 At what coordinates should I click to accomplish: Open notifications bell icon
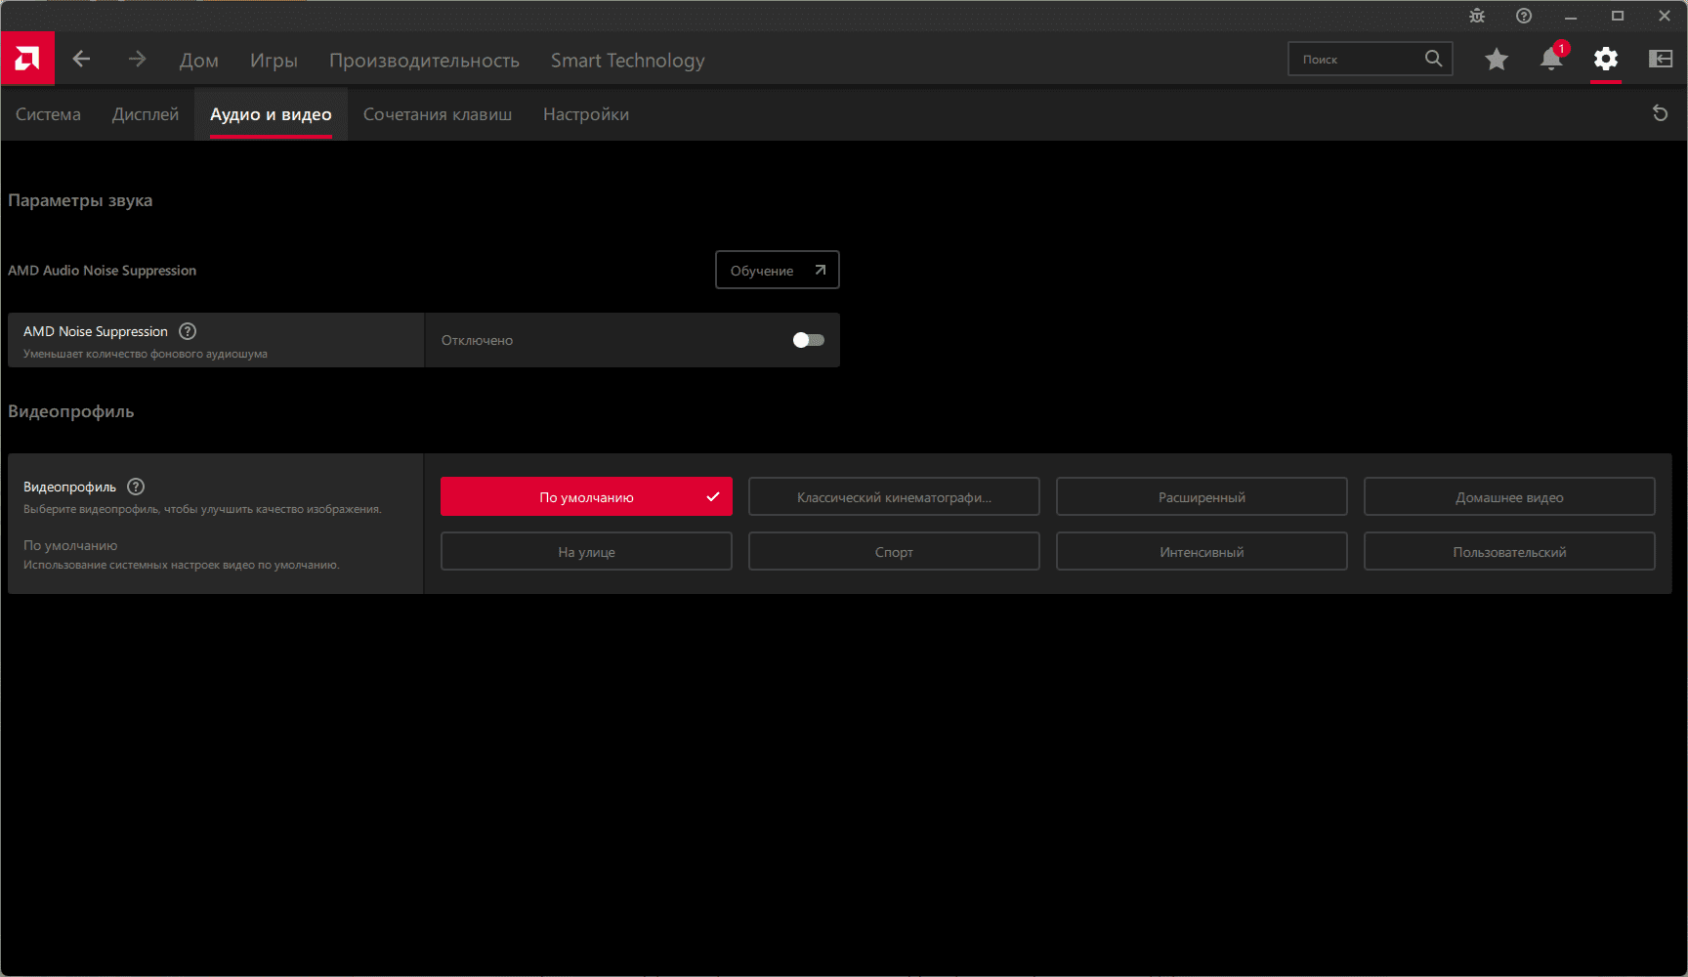(1551, 59)
